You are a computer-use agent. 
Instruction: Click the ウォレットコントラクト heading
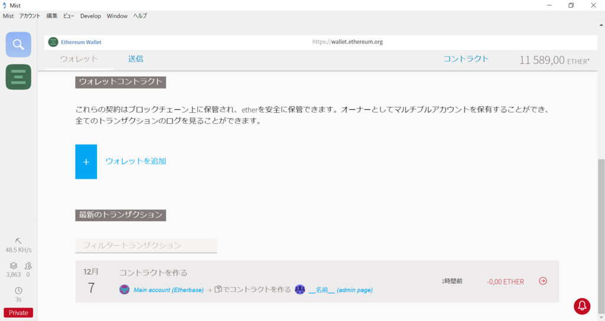(121, 81)
